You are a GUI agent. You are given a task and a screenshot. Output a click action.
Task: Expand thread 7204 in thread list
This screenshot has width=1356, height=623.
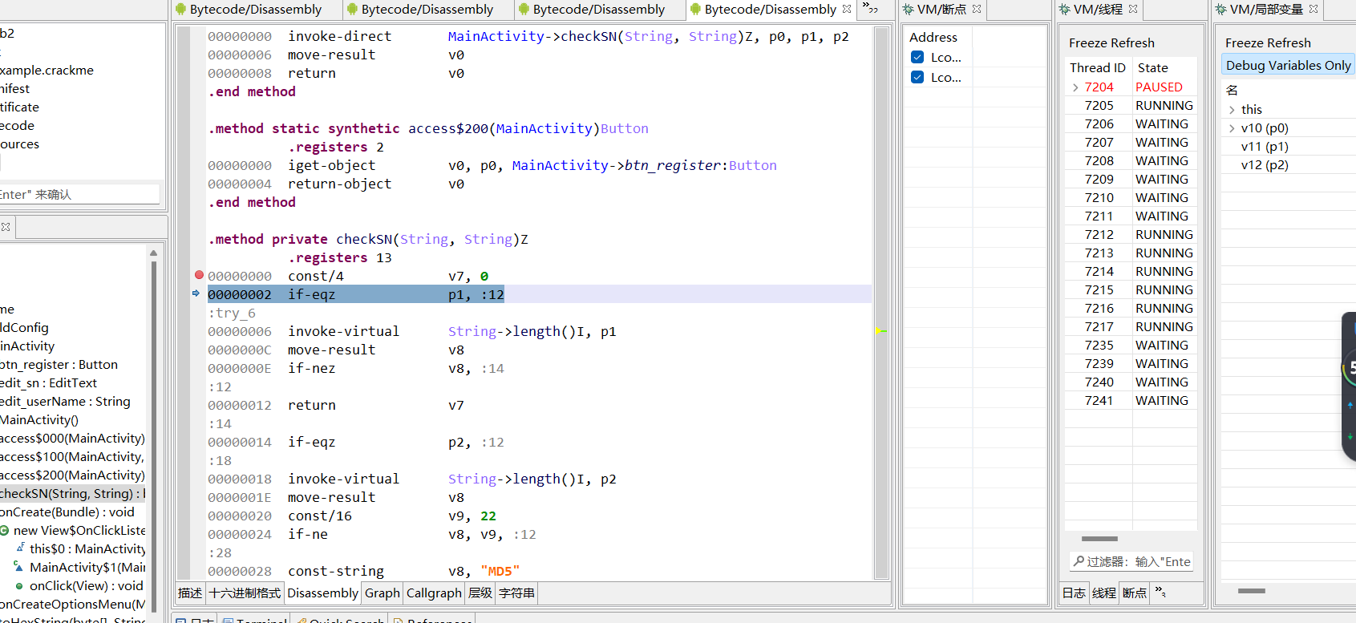pos(1075,87)
